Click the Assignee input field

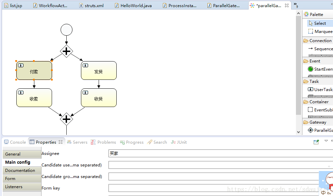point(221,153)
